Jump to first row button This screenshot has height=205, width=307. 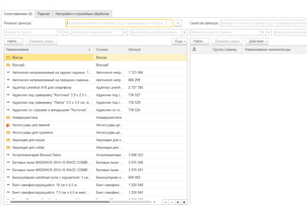tap(166, 202)
